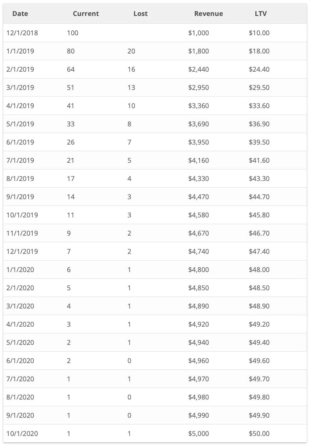This screenshot has width=310, height=446.
Task: Click the Revenue column header
Action: tap(209, 14)
